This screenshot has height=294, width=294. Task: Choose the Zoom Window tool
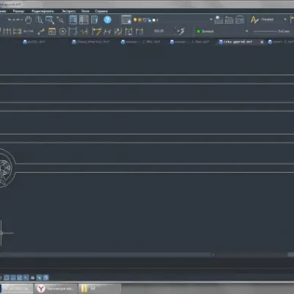(49, 20)
